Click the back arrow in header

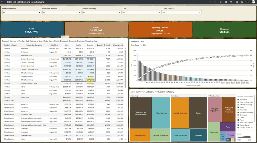tap(2, 2)
